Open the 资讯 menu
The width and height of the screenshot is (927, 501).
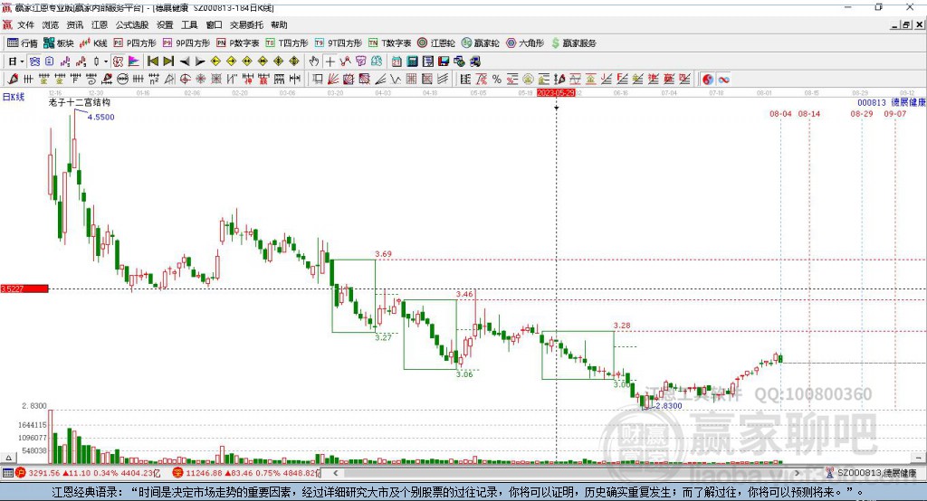coord(74,24)
